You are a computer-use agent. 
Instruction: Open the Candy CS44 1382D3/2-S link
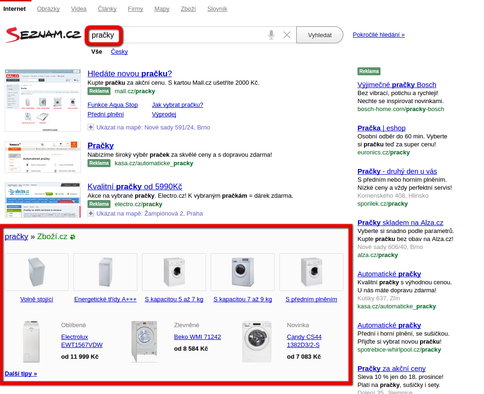304,341
